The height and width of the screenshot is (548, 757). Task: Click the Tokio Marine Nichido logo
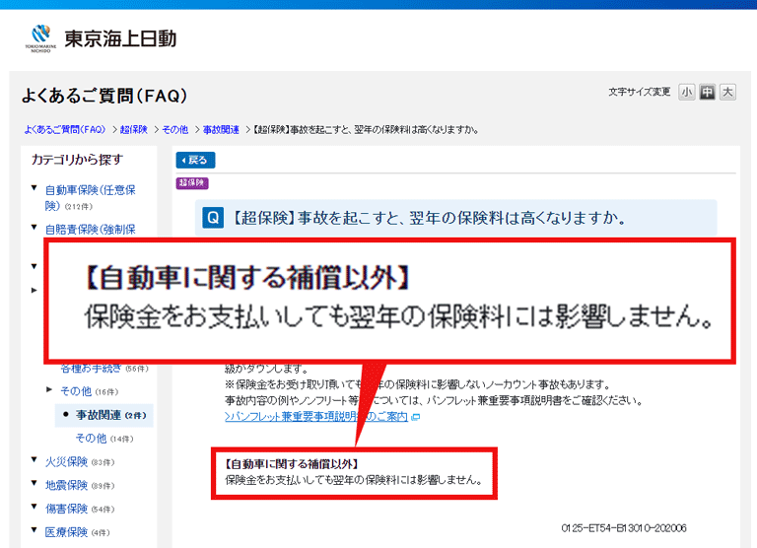point(101,38)
